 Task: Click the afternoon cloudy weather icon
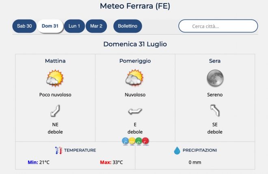pos(135,78)
